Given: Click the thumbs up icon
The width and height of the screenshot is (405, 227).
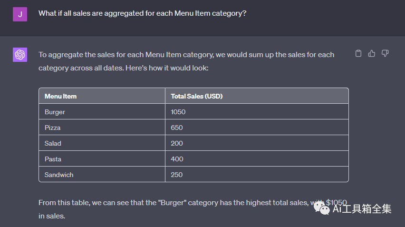Looking at the screenshot, I should 372,53.
